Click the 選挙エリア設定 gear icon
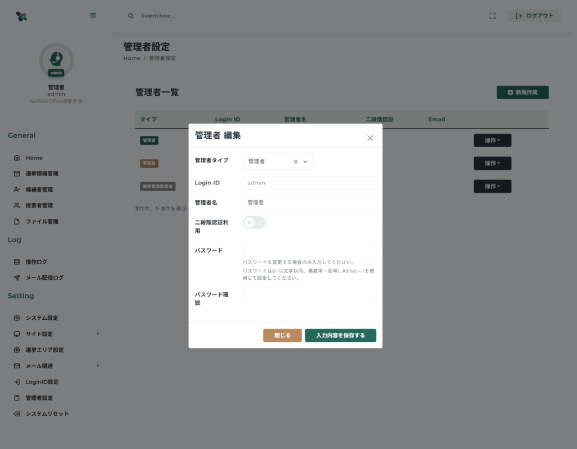The height and width of the screenshot is (449, 577). pyautogui.click(x=17, y=350)
